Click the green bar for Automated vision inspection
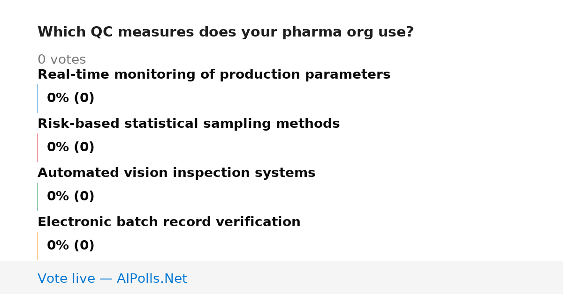This screenshot has height=294, width=563. (x=38, y=197)
